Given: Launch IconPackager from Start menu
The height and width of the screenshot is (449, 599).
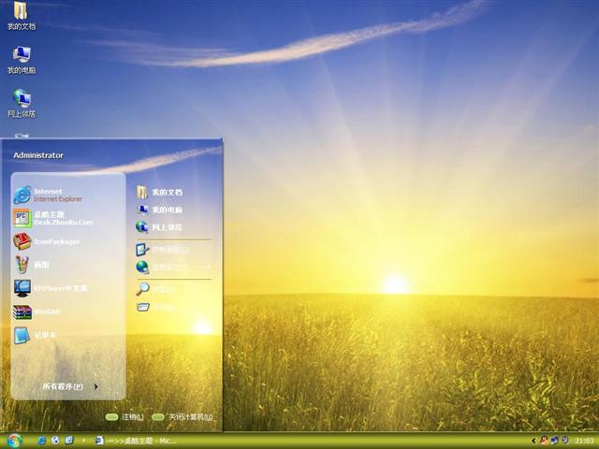Looking at the screenshot, I should pos(47,241).
